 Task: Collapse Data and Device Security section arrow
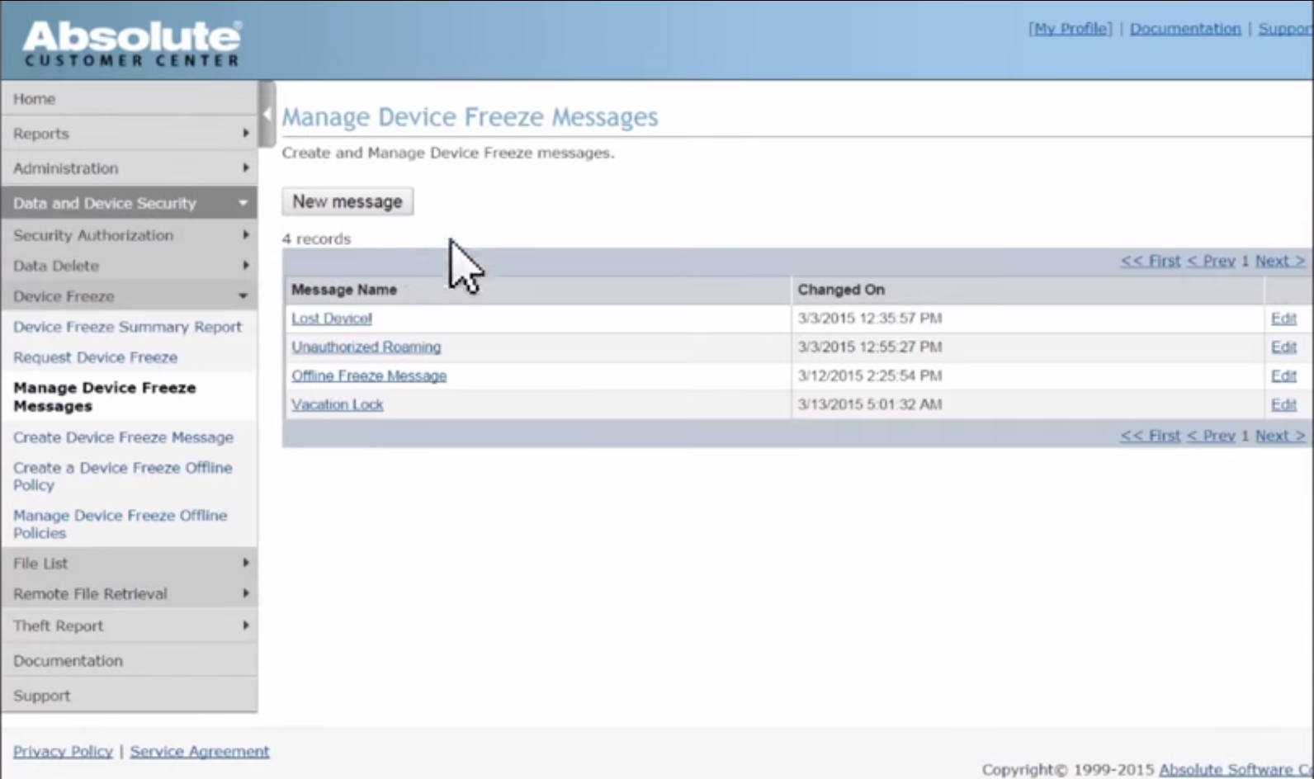(x=243, y=203)
